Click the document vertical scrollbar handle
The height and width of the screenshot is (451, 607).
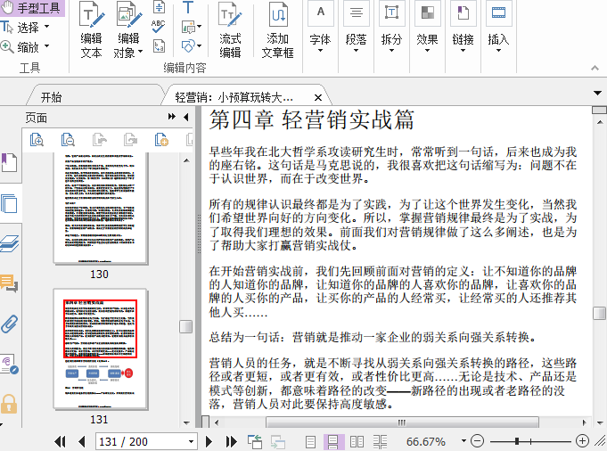(599, 313)
